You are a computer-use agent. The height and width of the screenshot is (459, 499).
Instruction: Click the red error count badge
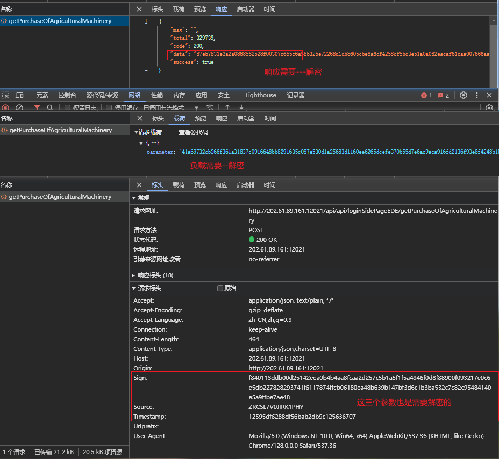pyautogui.click(x=426, y=96)
